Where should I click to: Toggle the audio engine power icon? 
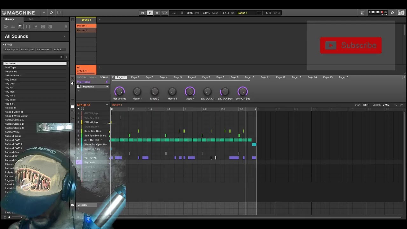tap(392, 13)
